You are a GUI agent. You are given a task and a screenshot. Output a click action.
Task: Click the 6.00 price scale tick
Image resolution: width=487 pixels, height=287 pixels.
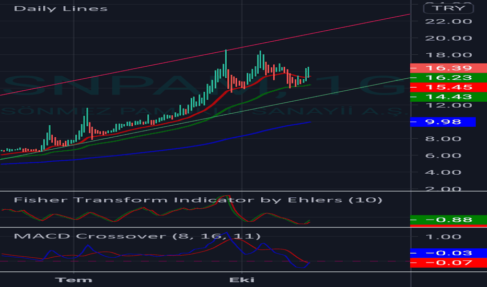[443, 156]
